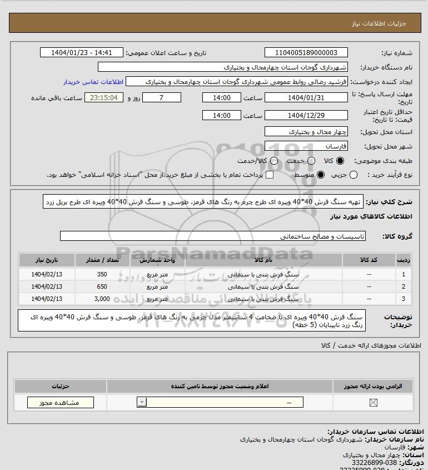Click the response deadline date 1404/01/31
Viewport: 428px width, 470px height.
pos(306,97)
